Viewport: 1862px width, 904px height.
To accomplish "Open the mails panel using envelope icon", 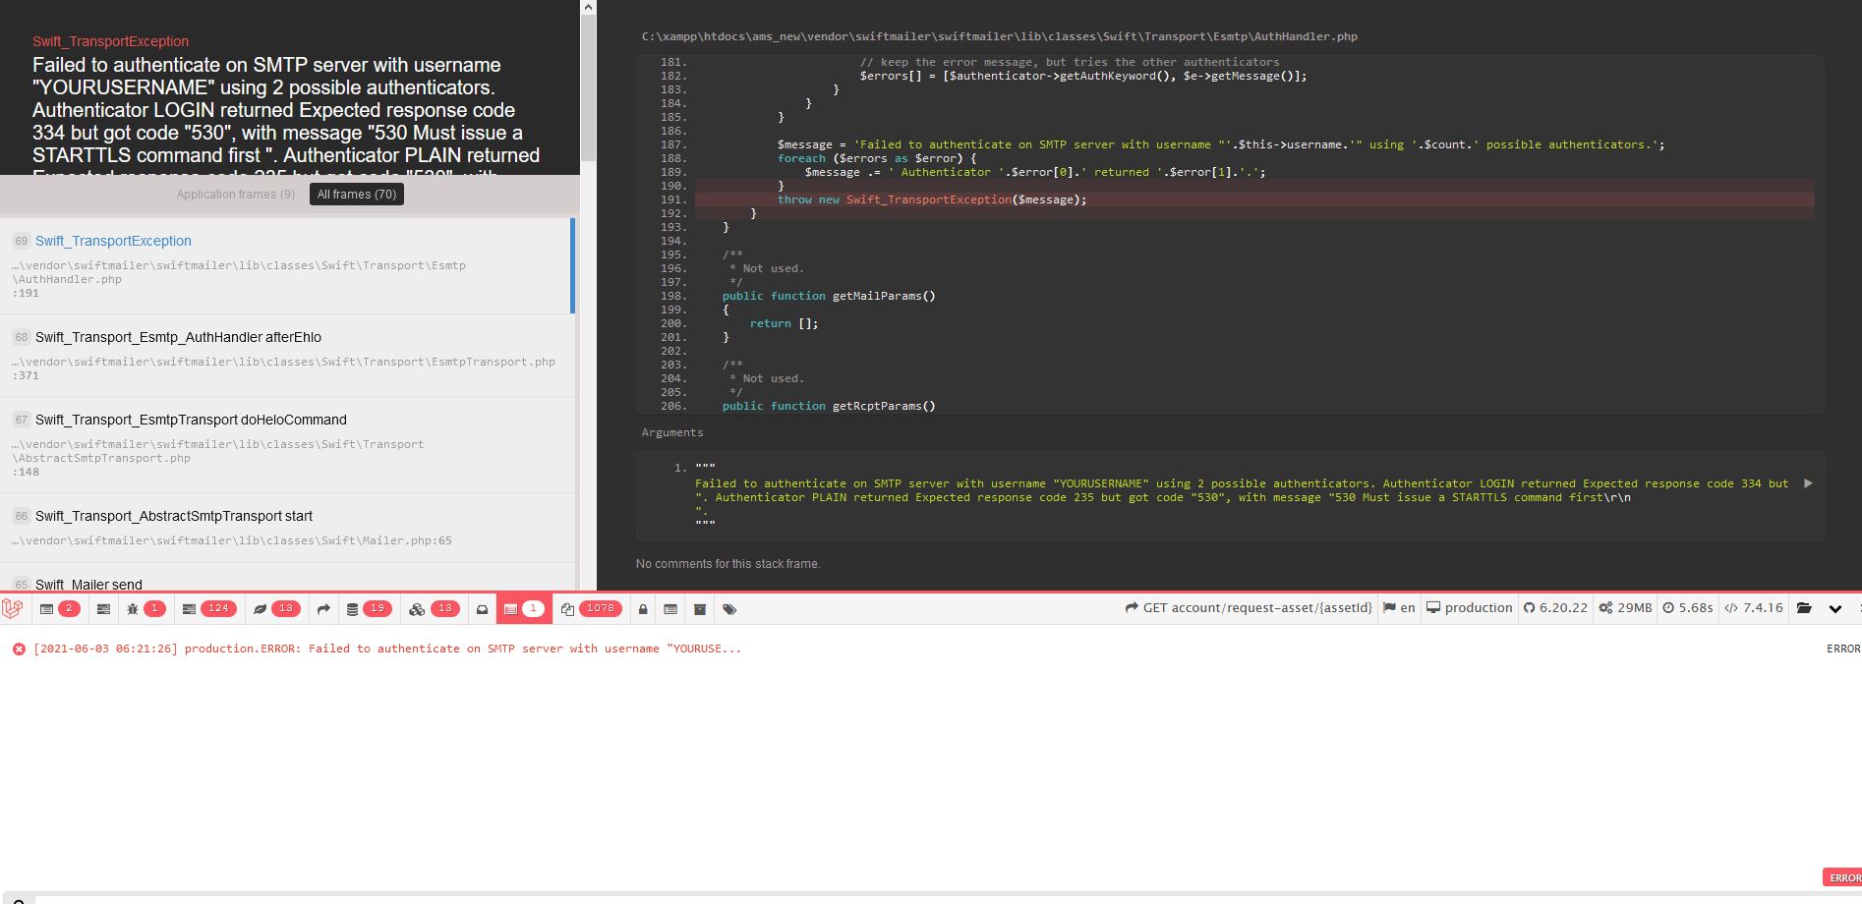I will [x=482, y=609].
